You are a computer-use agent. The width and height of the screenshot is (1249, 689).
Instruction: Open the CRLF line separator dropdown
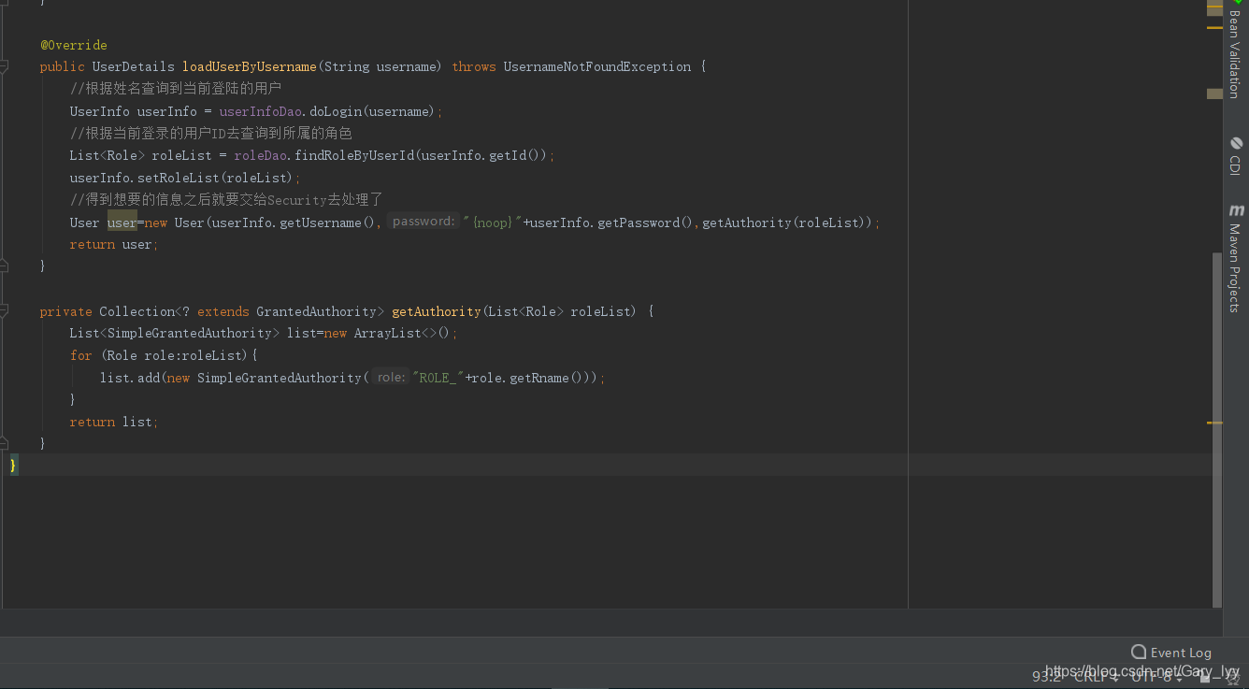click(x=1096, y=677)
